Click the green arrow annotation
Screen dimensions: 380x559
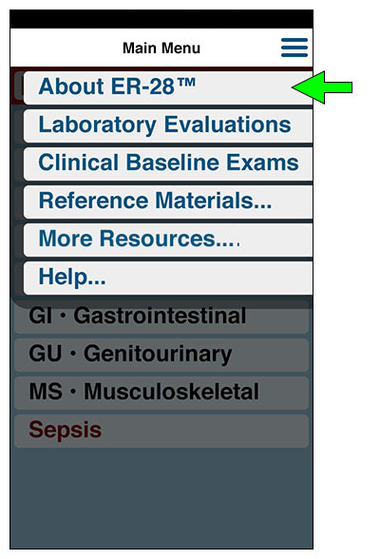click(322, 87)
